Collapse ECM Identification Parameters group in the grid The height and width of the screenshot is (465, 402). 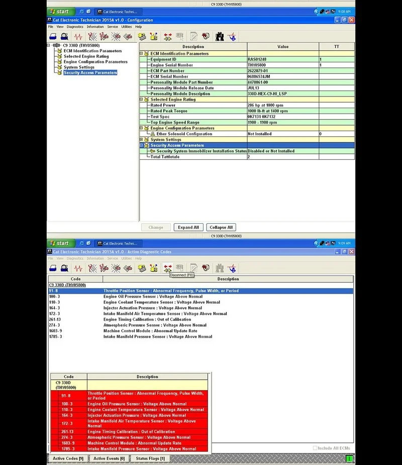141,53
